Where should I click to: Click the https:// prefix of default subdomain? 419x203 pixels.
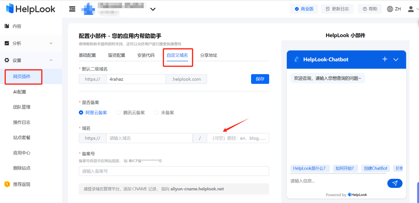coord(93,79)
